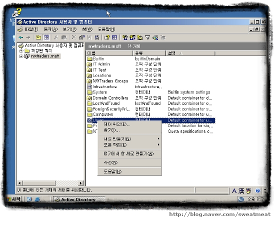Click the toolbar icon right of Help
The height and width of the screenshot is (225, 274).
pyautogui.click(x=114, y=37)
